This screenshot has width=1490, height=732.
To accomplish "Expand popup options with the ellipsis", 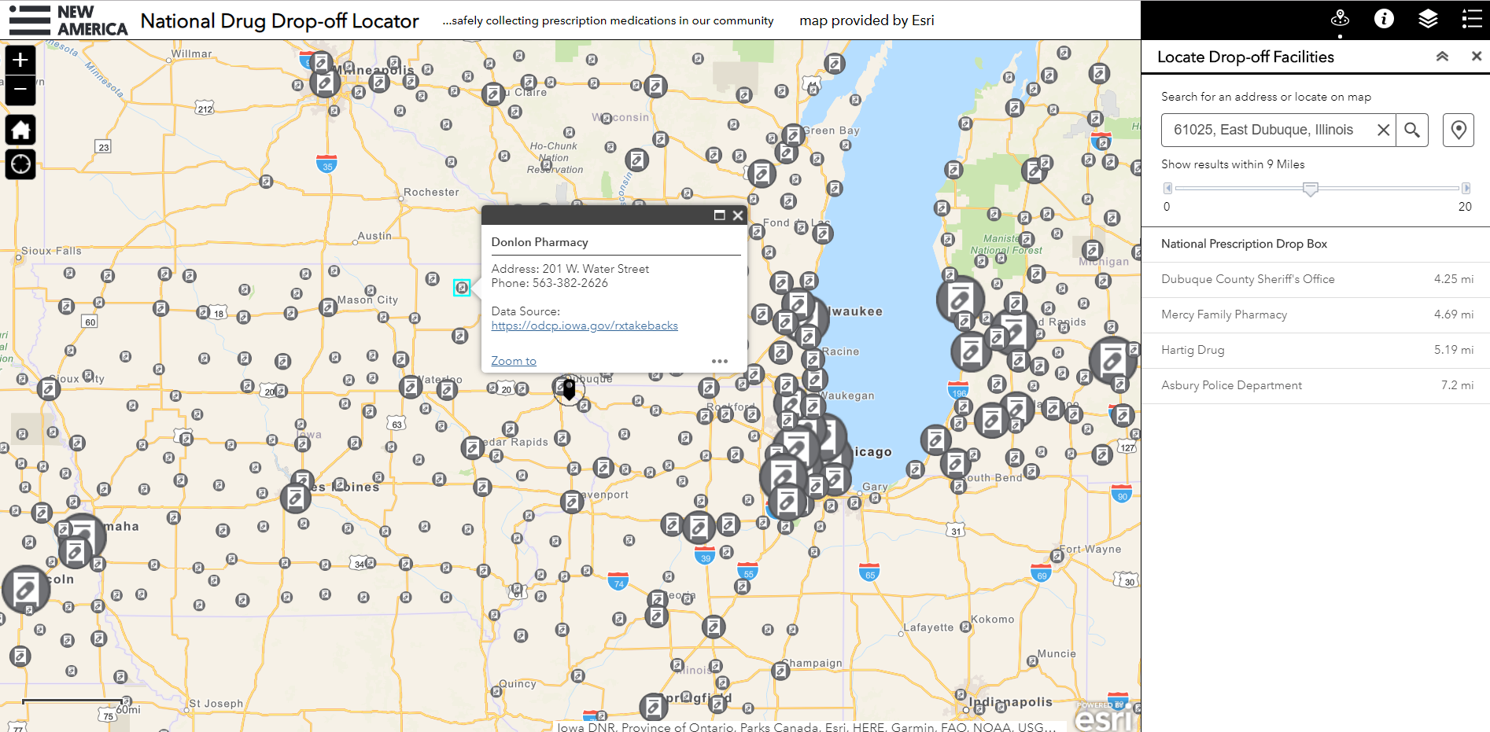I will 720,361.
